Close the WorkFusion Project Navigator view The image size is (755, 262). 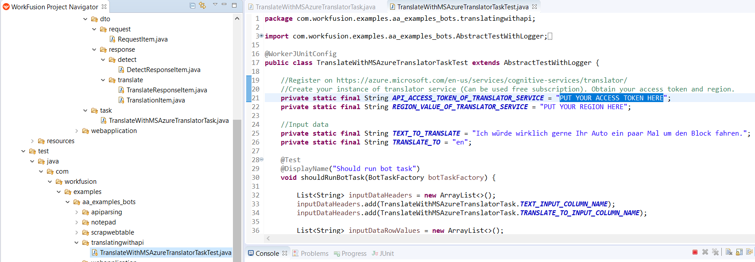(x=104, y=7)
